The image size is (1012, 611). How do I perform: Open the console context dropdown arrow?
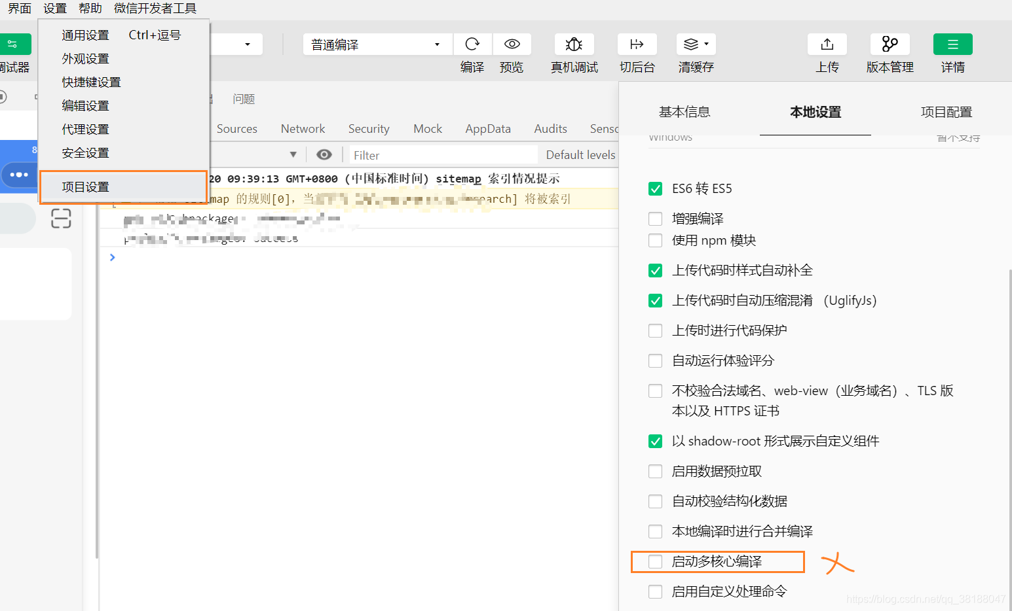click(x=293, y=155)
